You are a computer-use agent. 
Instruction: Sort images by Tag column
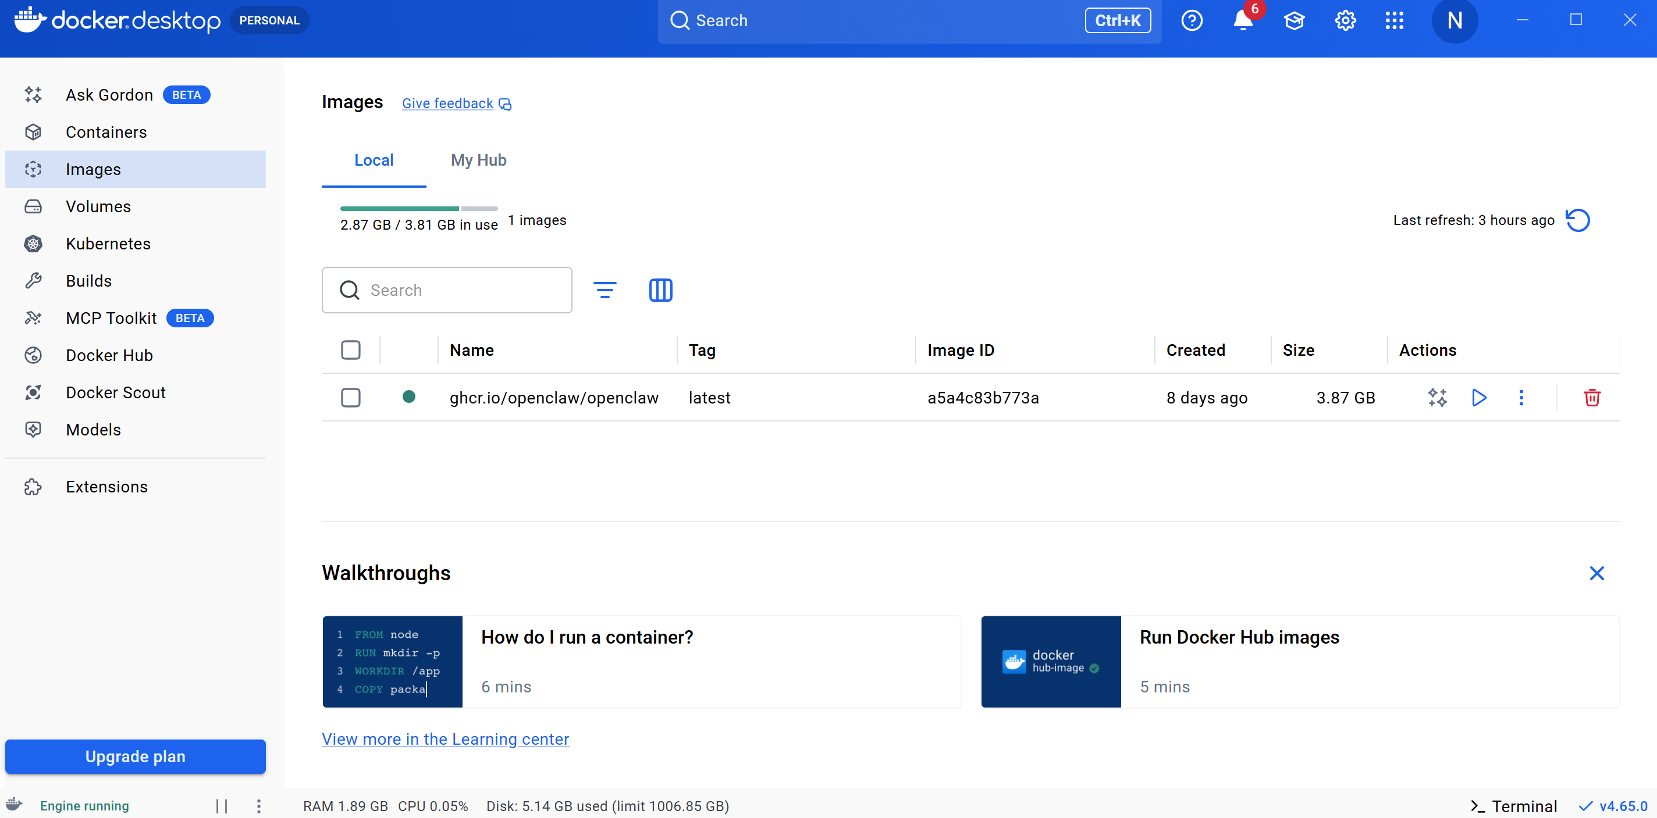(702, 350)
